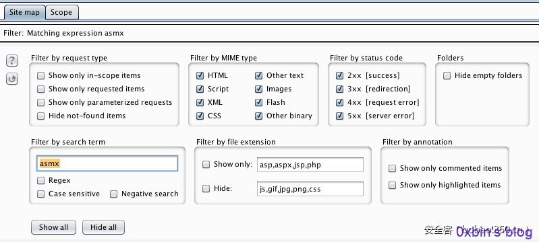
Task: Uncheck 4xx [request error] status code
Action: click(x=339, y=102)
